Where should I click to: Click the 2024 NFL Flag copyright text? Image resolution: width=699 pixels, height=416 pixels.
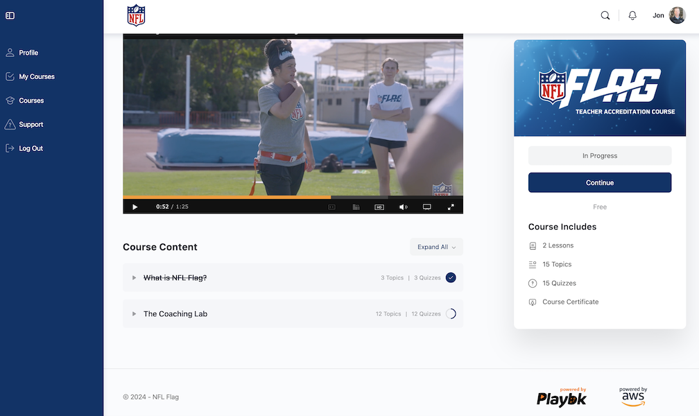pos(150,397)
